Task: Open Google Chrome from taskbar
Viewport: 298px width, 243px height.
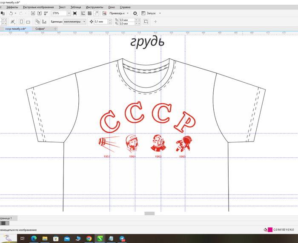Action: click(x=89, y=238)
